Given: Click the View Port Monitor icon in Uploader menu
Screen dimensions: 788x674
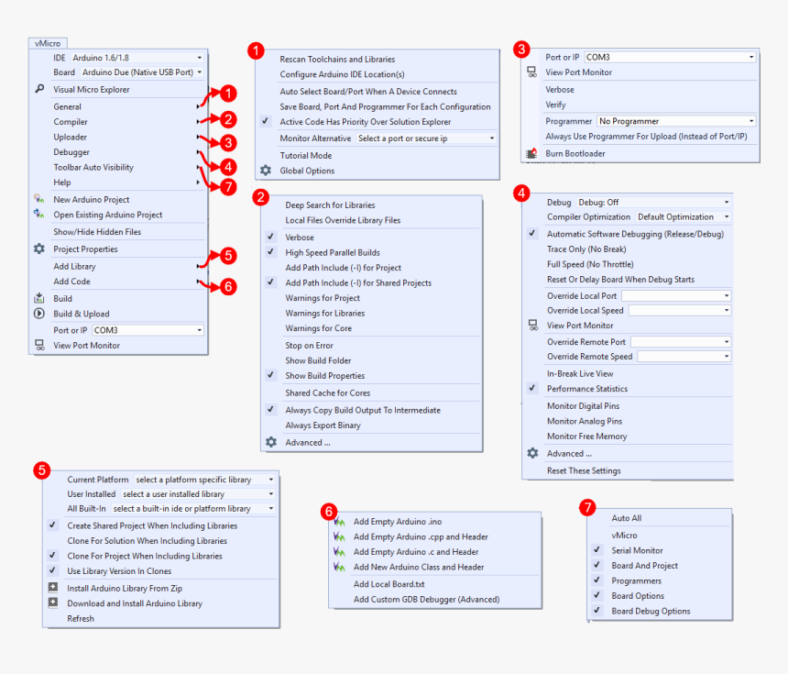Looking at the screenshot, I should click(x=531, y=72).
